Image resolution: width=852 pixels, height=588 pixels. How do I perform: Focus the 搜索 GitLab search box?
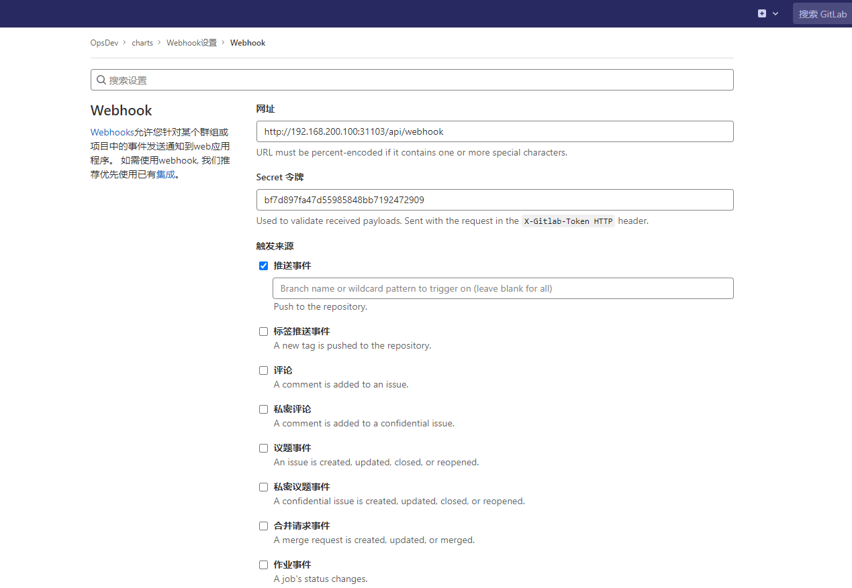click(x=822, y=14)
